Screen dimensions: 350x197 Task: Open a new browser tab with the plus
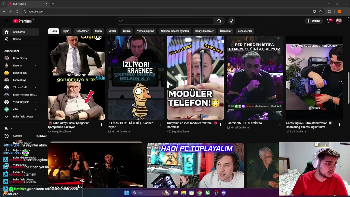53,4
